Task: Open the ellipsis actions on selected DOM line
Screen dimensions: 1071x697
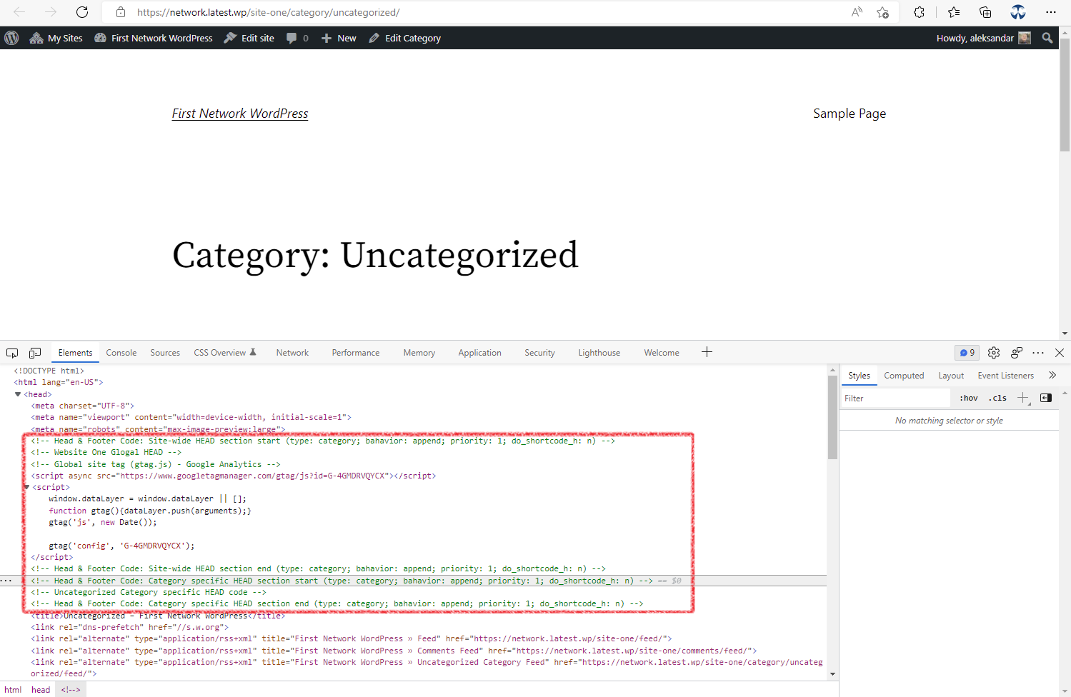Action: click(x=6, y=581)
